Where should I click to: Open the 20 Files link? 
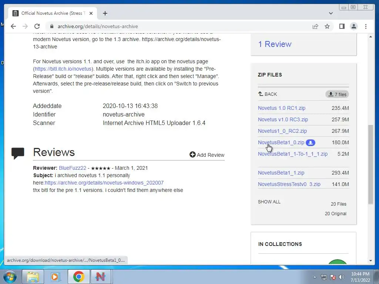[x=338, y=204]
